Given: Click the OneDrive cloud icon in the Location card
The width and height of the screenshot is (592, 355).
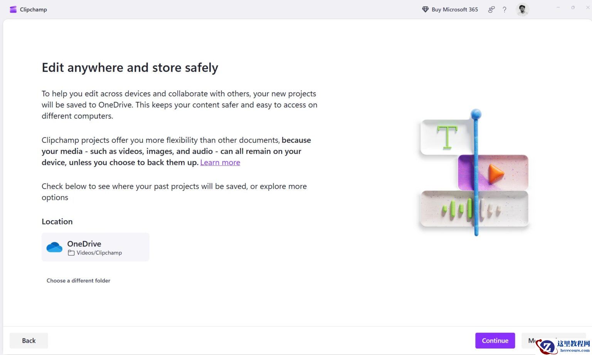Looking at the screenshot, I should (x=54, y=247).
